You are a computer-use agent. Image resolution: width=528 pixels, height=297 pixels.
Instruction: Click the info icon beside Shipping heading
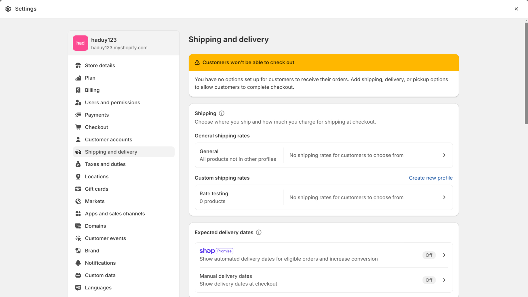222,113
